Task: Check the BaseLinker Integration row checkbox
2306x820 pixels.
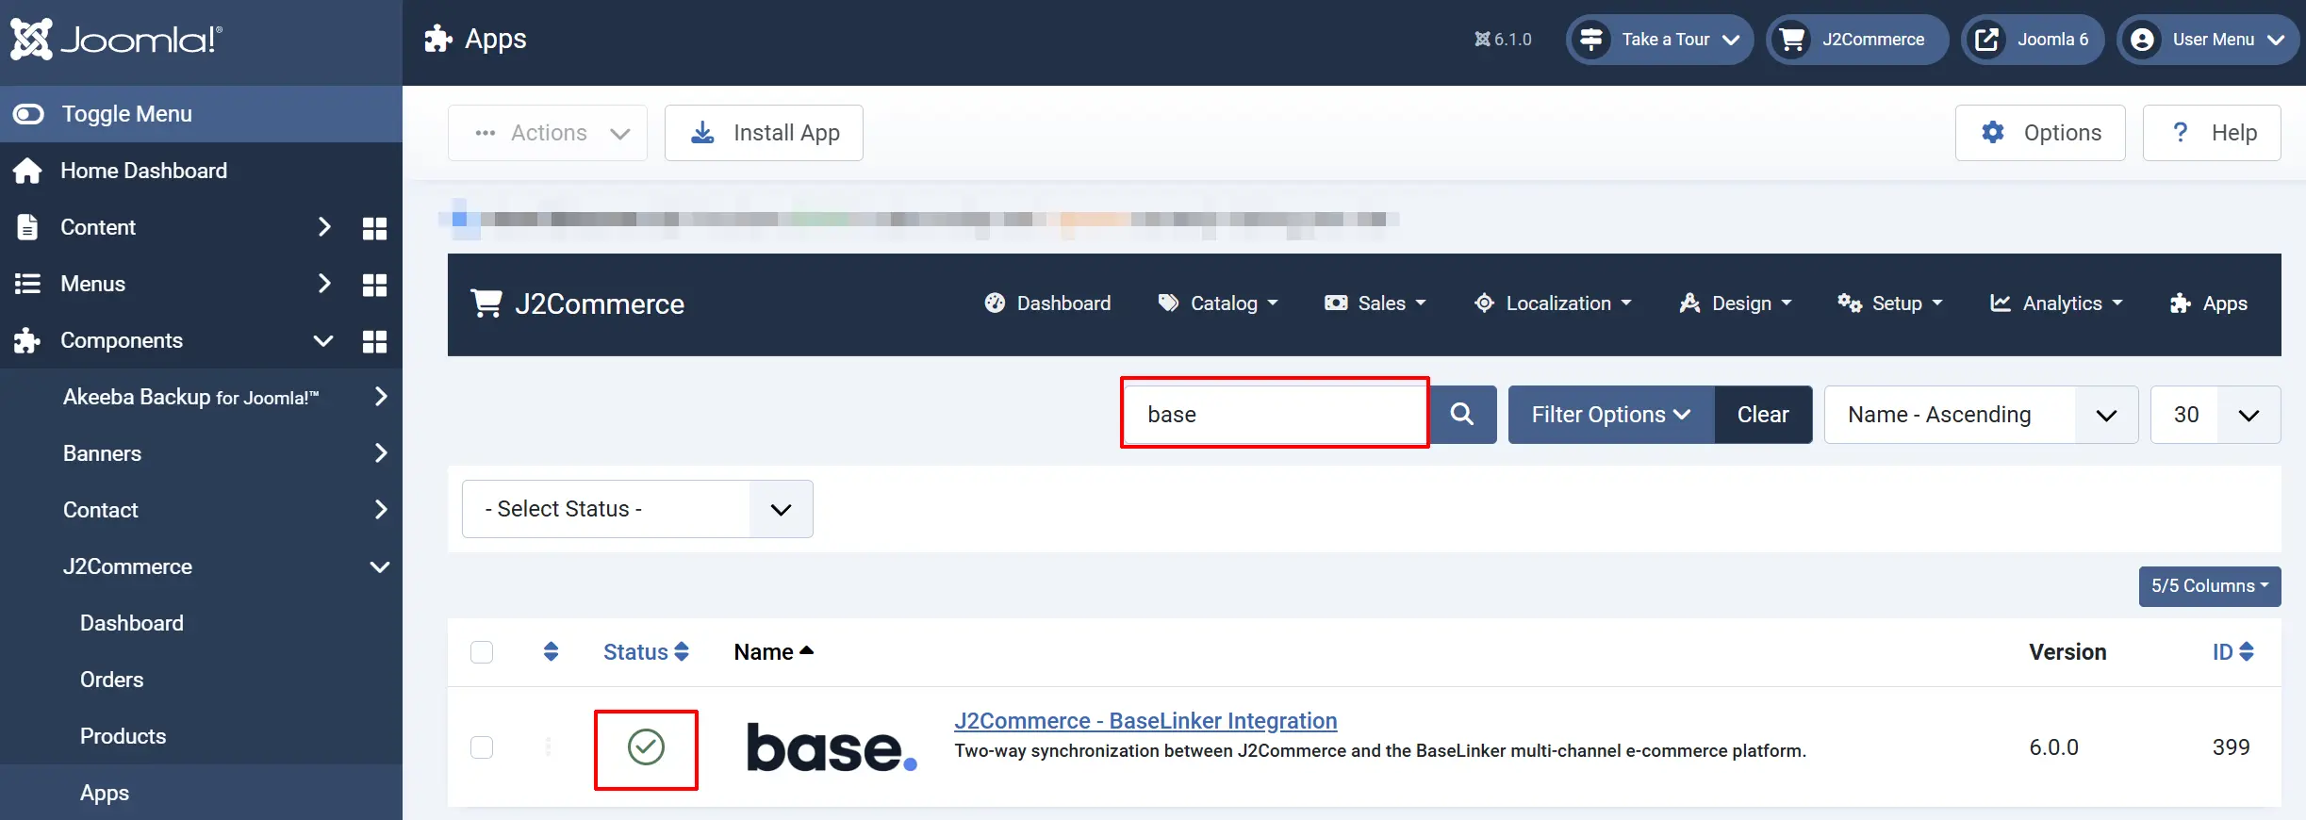Action: 482,747
